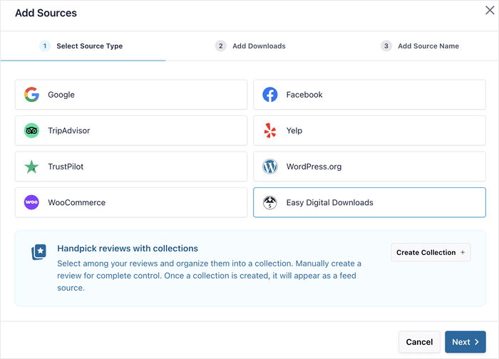Click the Easy Digital Downloads logo icon

(x=270, y=202)
